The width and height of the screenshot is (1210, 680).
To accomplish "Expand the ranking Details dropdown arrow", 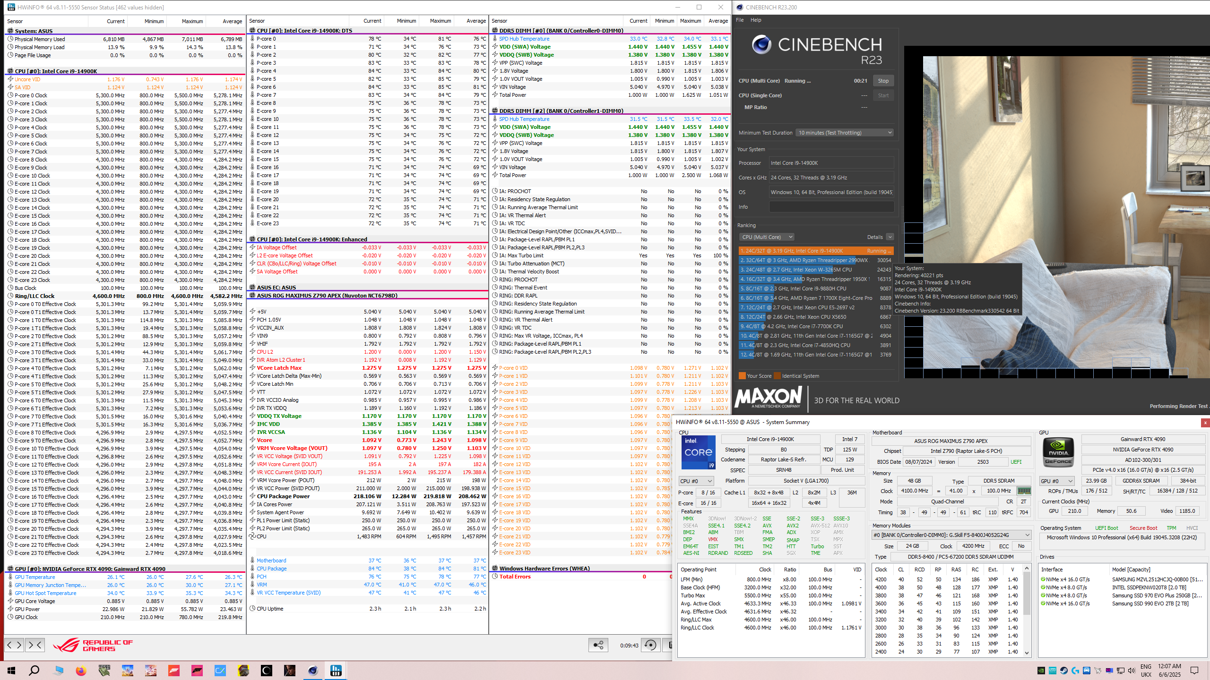I will (x=890, y=237).
